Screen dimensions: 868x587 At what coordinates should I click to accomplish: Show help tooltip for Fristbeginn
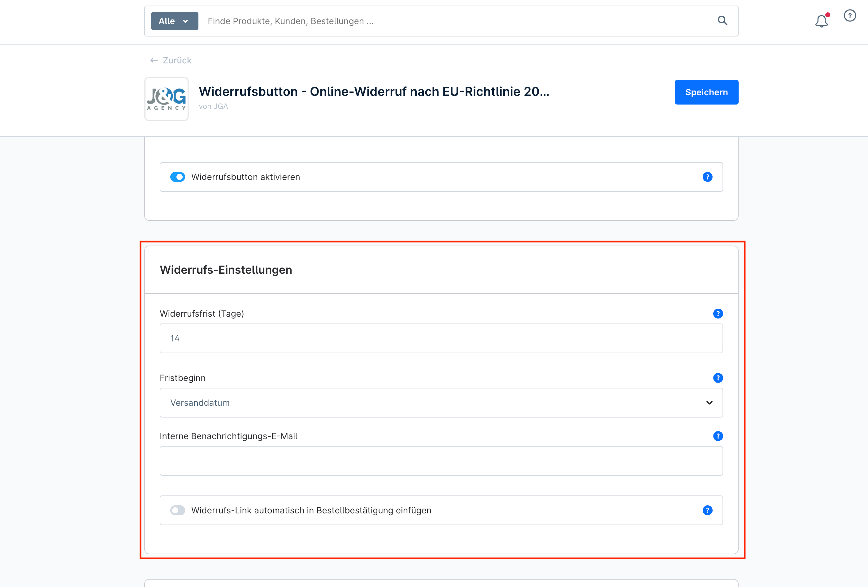[x=718, y=378]
